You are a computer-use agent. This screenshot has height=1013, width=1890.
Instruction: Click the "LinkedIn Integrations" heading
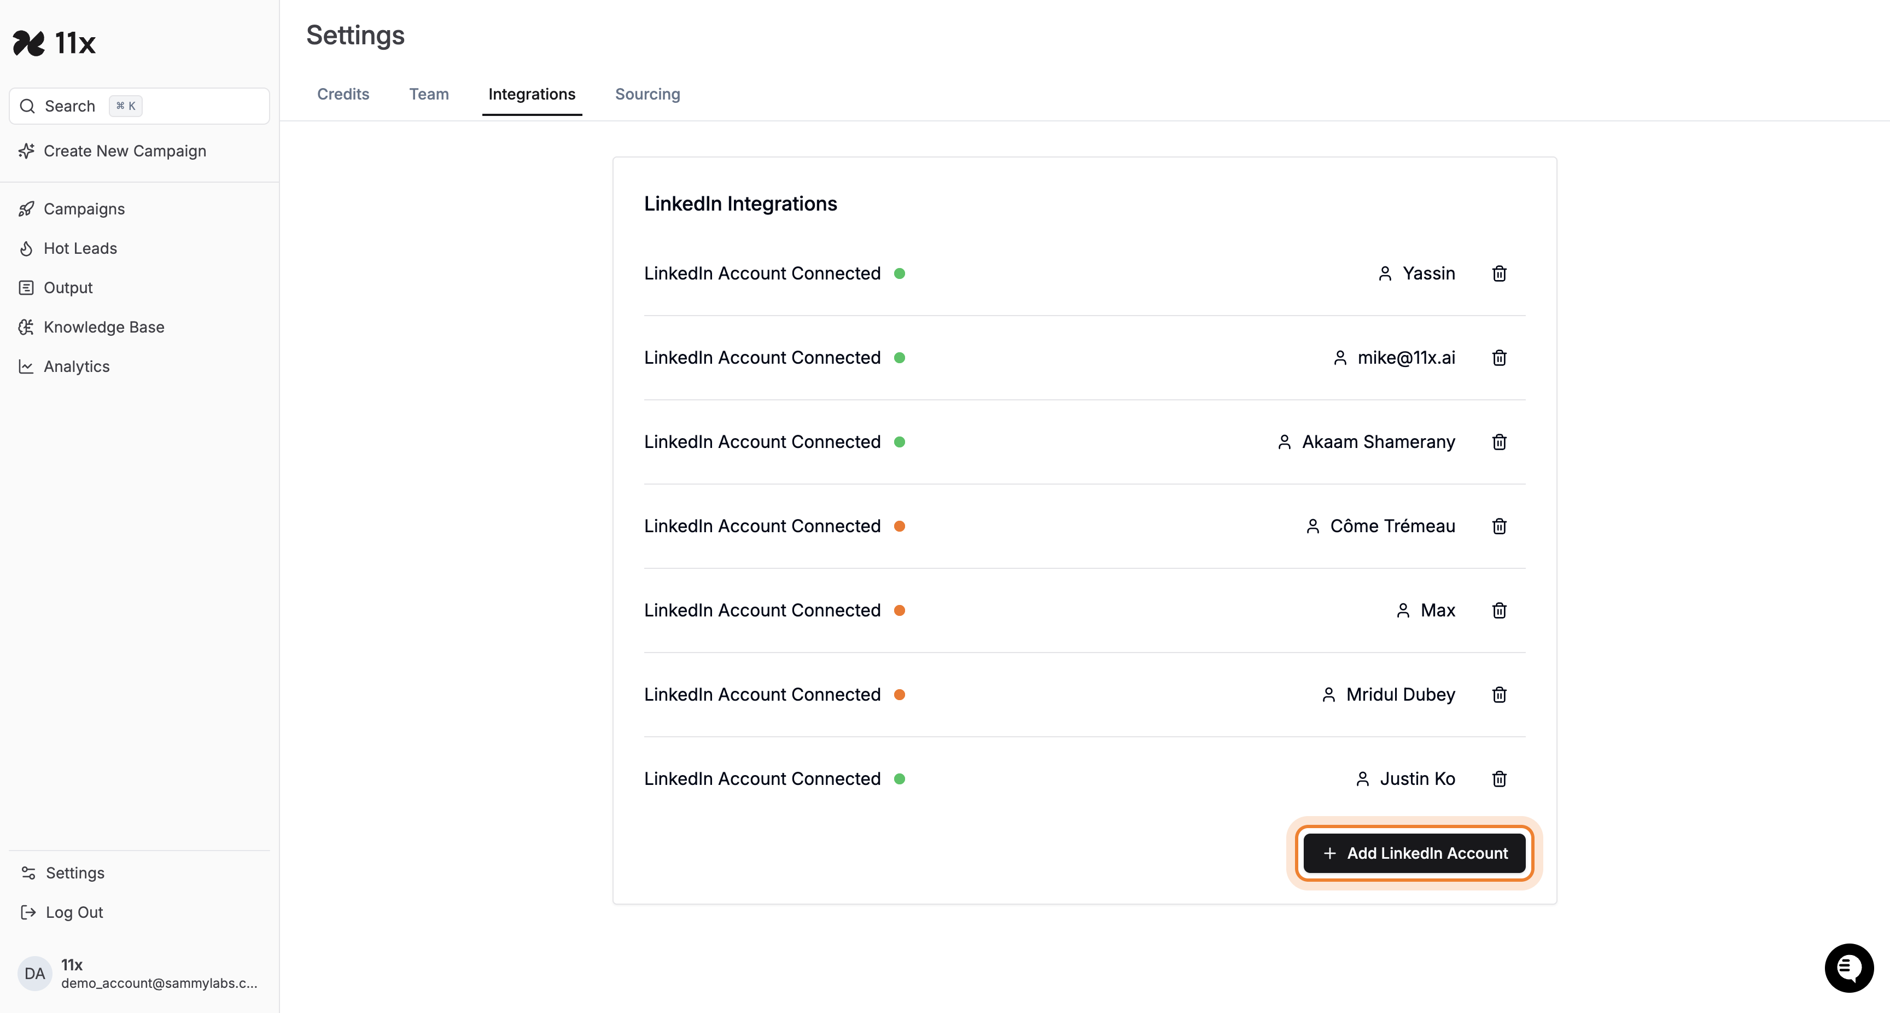[x=740, y=204]
